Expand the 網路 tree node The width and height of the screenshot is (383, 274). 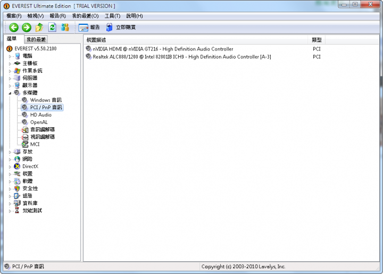click(x=10, y=160)
